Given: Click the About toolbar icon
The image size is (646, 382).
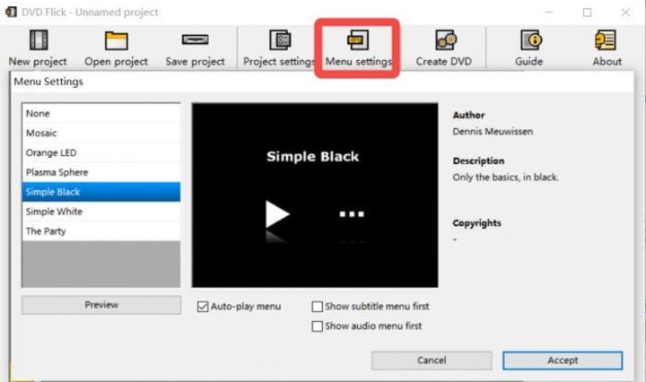Looking at the screenshot, I should click(x=606, y=40).
